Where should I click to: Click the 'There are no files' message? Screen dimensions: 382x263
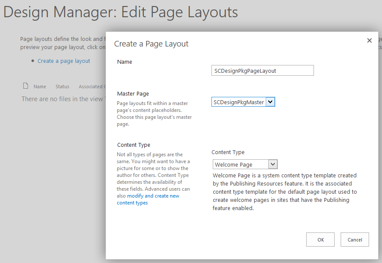pyautogui.click(x=62, y=99)
